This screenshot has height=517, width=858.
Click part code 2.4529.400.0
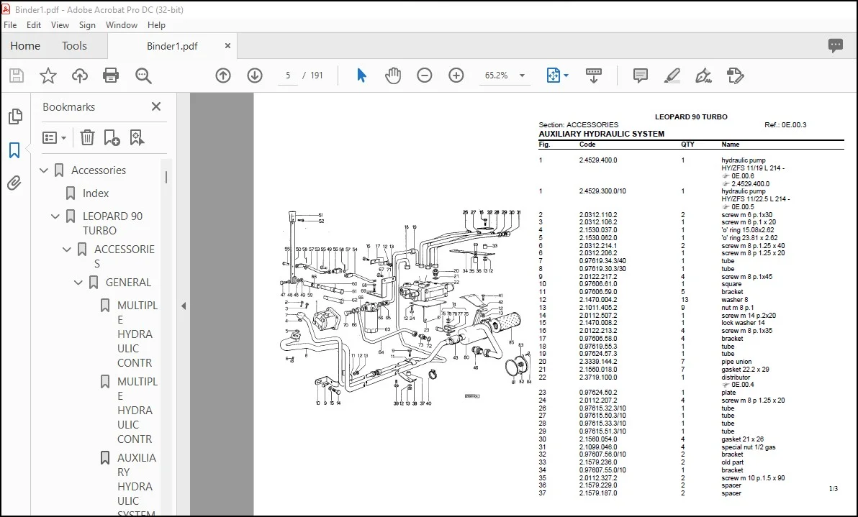(x=598, y=160)
